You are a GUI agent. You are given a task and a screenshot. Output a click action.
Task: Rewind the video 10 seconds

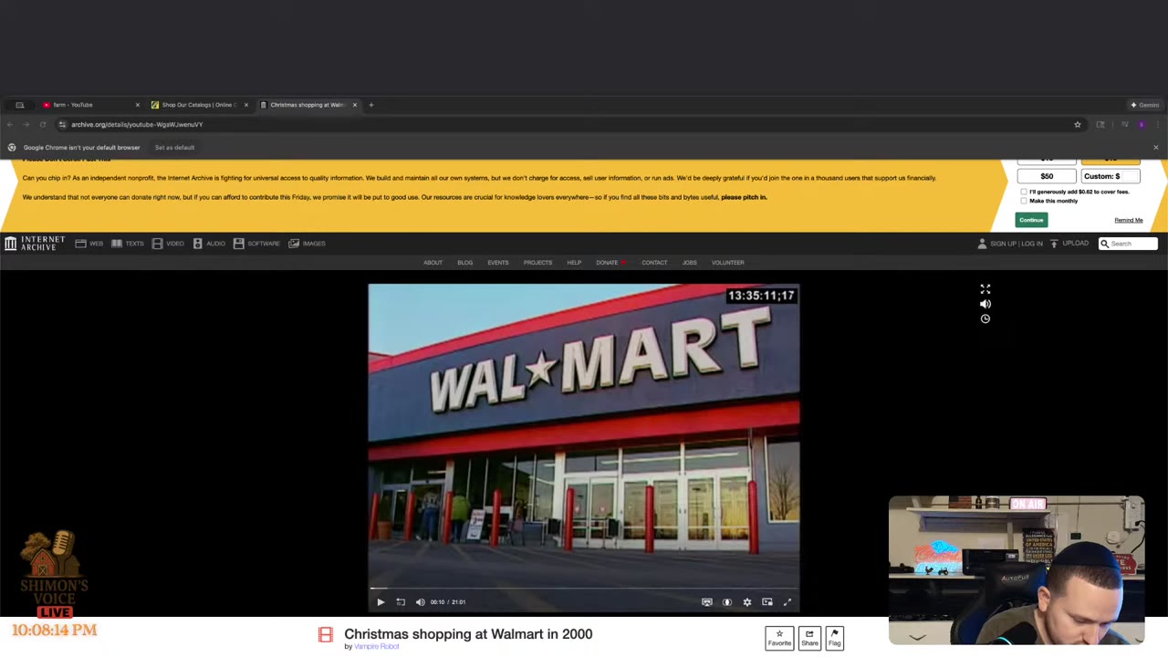coord(401,602)
